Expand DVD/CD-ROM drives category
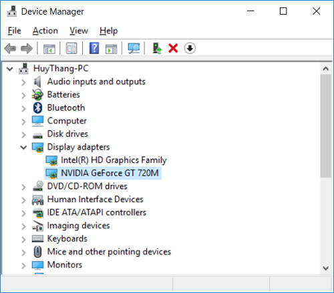 23,188
